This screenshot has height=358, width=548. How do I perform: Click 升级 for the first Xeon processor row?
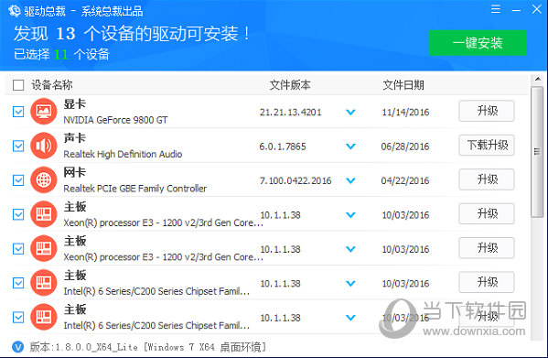point(487,213)
